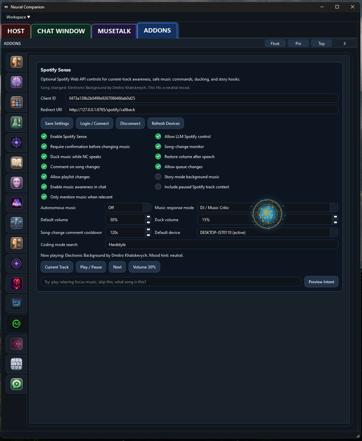This screenshot has width=362, height=441.
Task: Pin the ADDONS panel
Action: 298,43
